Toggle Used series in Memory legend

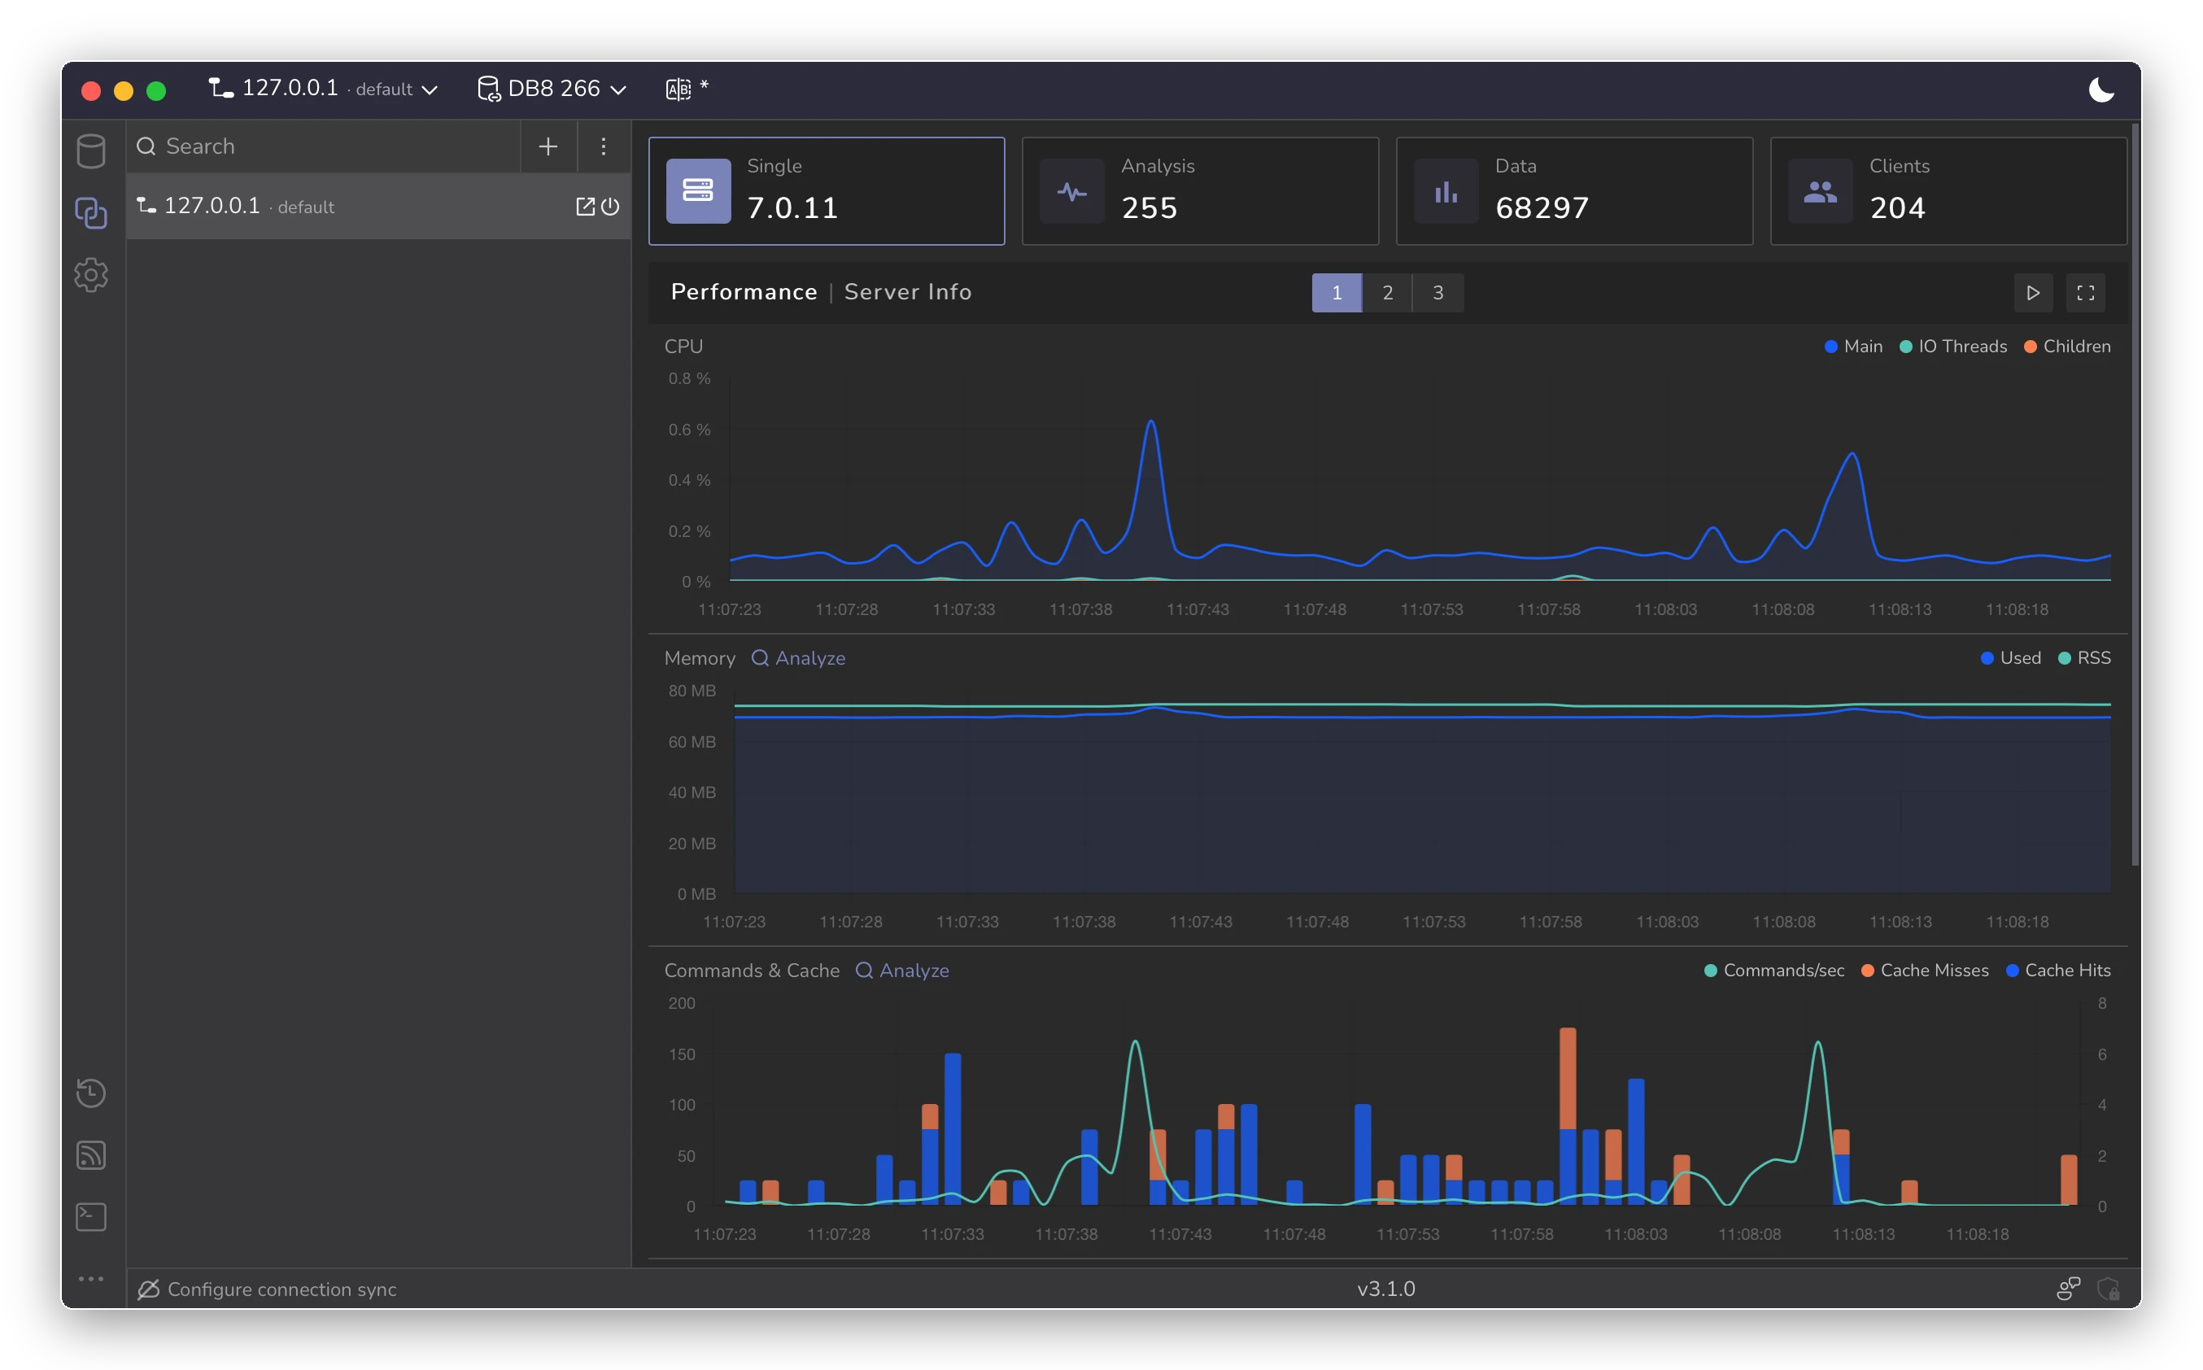pyautogui.click(x=2011, y=658)
